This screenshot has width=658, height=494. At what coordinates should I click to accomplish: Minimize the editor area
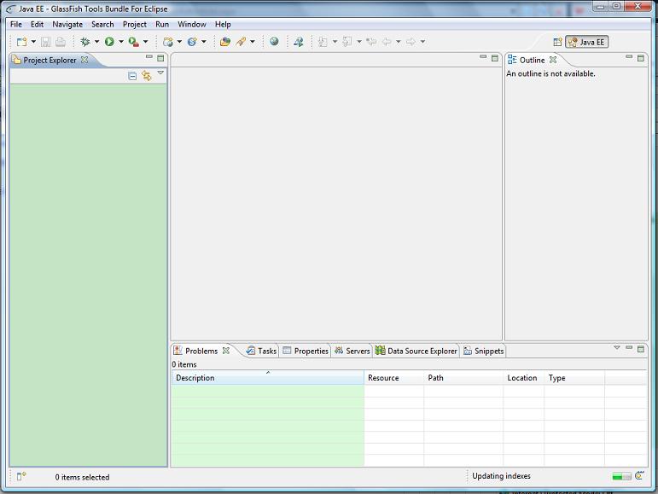[x=483, y=57]
